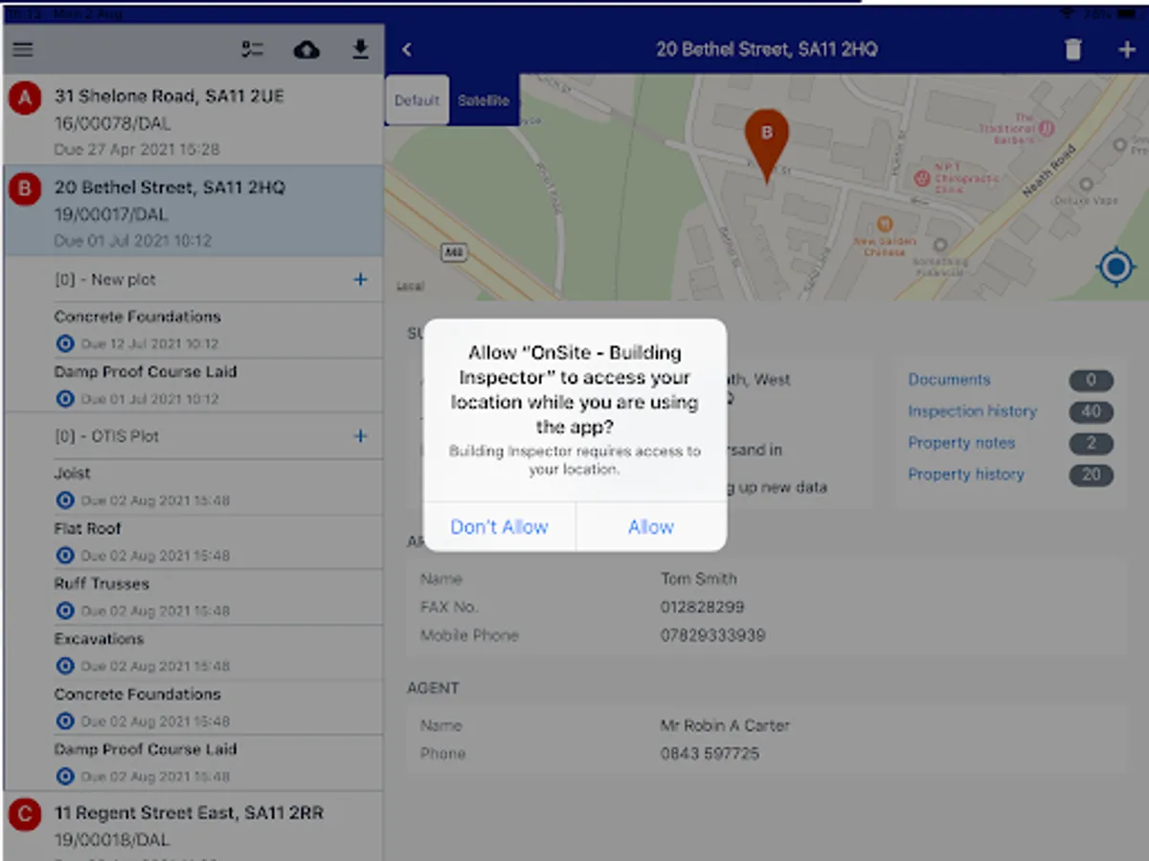This screenshot has width=1149, height=861.
Task: Tap the cloud upload icon
Action: click(x=306, y=50)
